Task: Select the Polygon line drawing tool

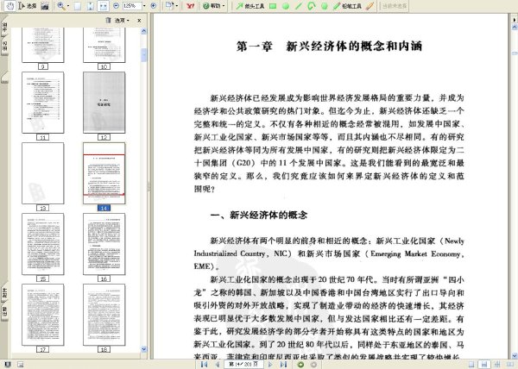Action: [x=311, y=6]
